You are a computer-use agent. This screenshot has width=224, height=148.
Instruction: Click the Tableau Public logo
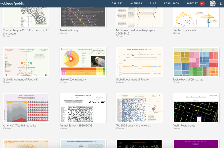(12, 3)
